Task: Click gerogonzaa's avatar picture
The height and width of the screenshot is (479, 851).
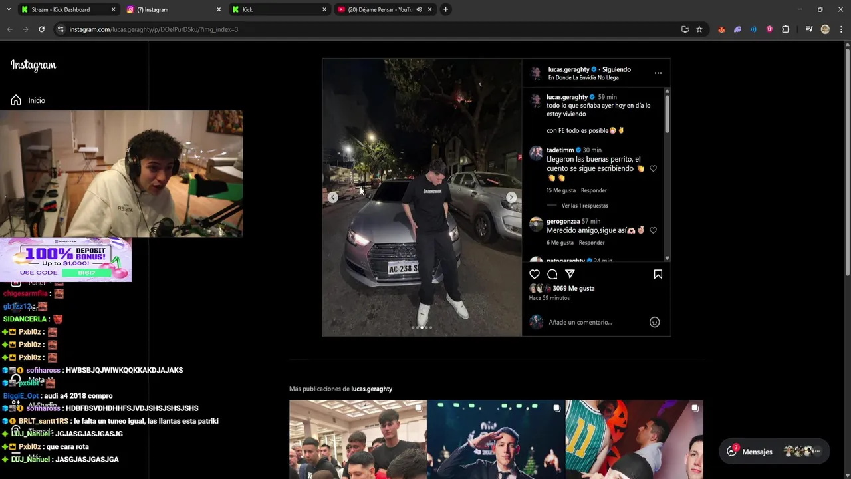Action: click(536, 224)
